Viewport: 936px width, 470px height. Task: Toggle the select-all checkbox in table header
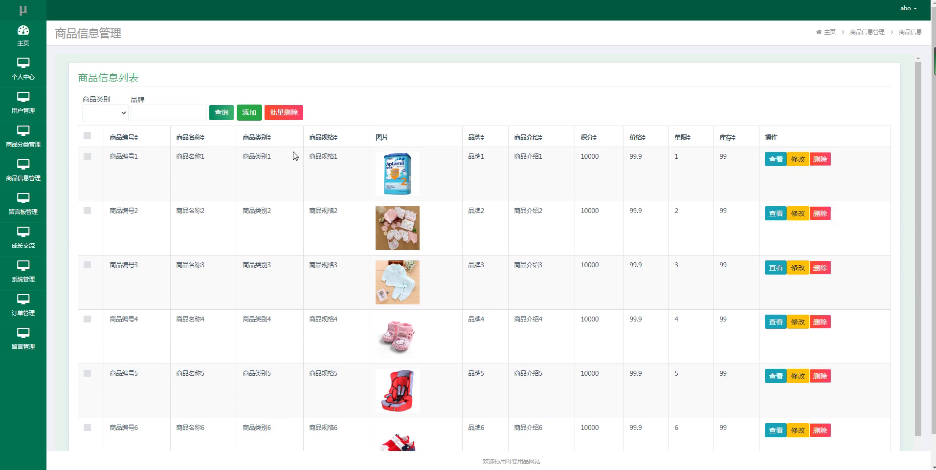coord(87,135)
